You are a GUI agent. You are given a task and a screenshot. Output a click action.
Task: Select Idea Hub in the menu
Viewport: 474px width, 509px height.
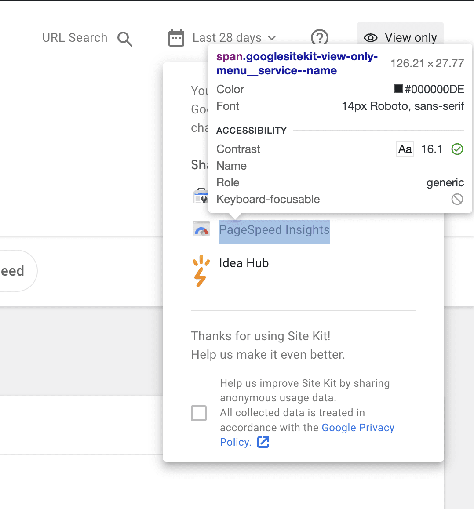(x=244, y=263)
